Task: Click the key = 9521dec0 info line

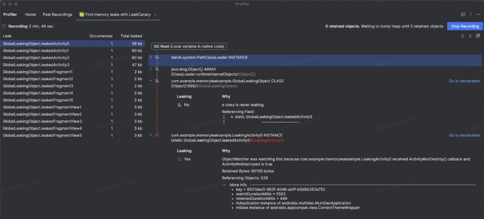Action: (280, 189)
